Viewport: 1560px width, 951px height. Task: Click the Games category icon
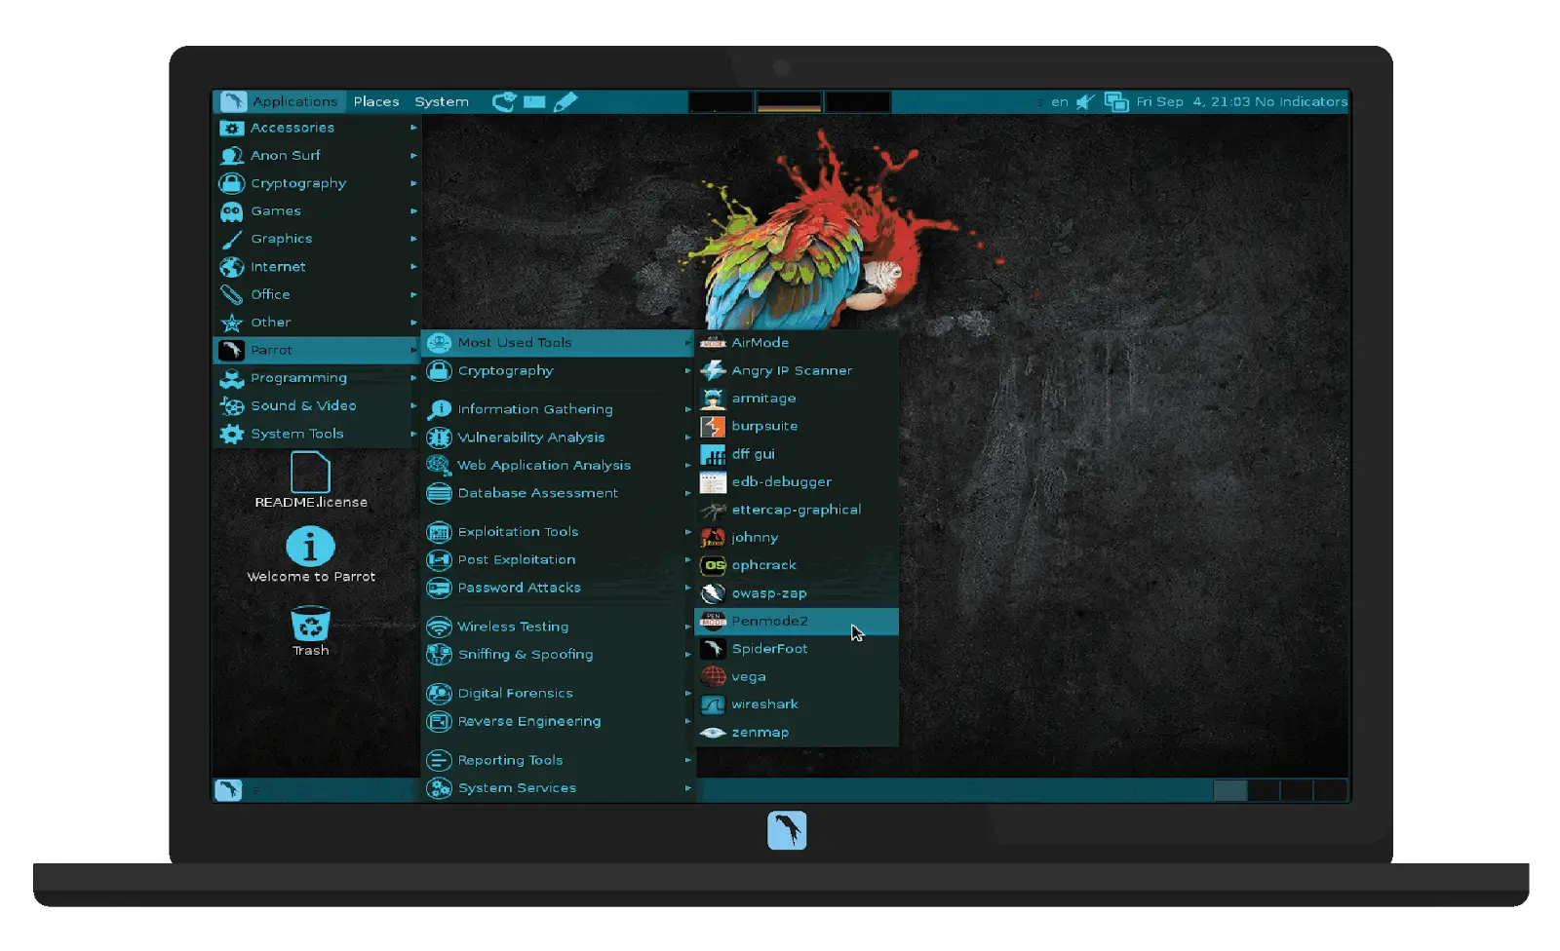[231, 210]
